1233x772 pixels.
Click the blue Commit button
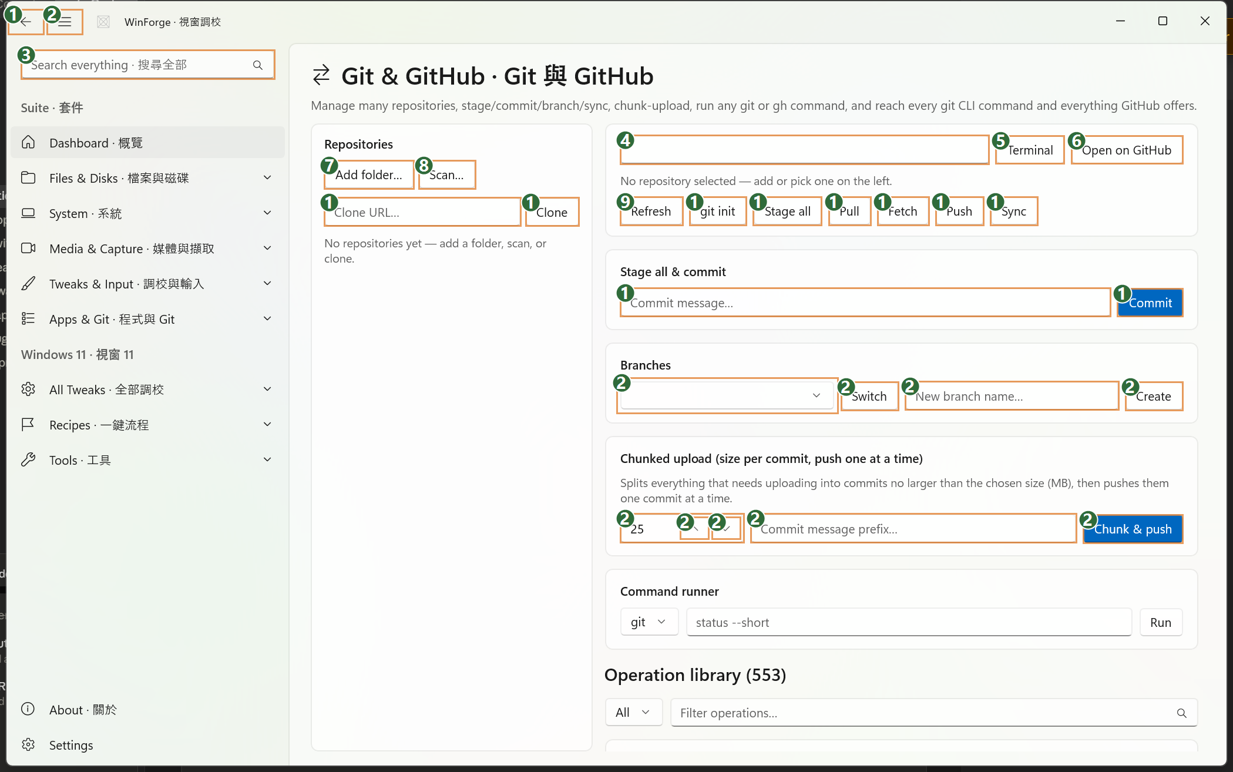coord(1150,303)
